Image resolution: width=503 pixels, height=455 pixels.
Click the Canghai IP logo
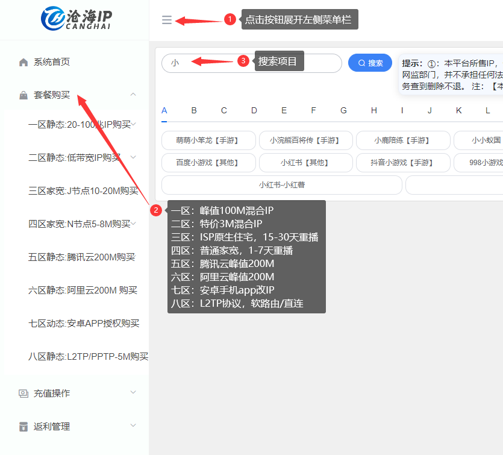tap(77, 19)
